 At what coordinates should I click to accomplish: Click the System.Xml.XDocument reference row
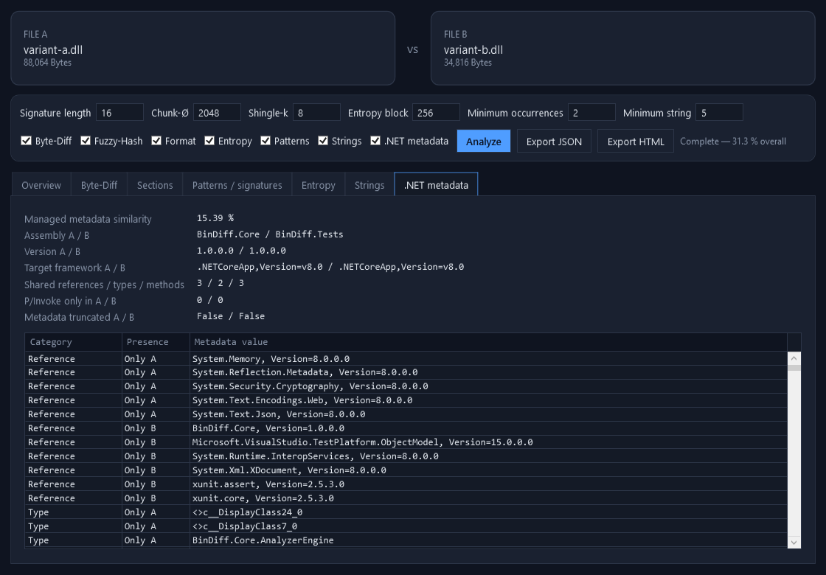pos(406,470)
